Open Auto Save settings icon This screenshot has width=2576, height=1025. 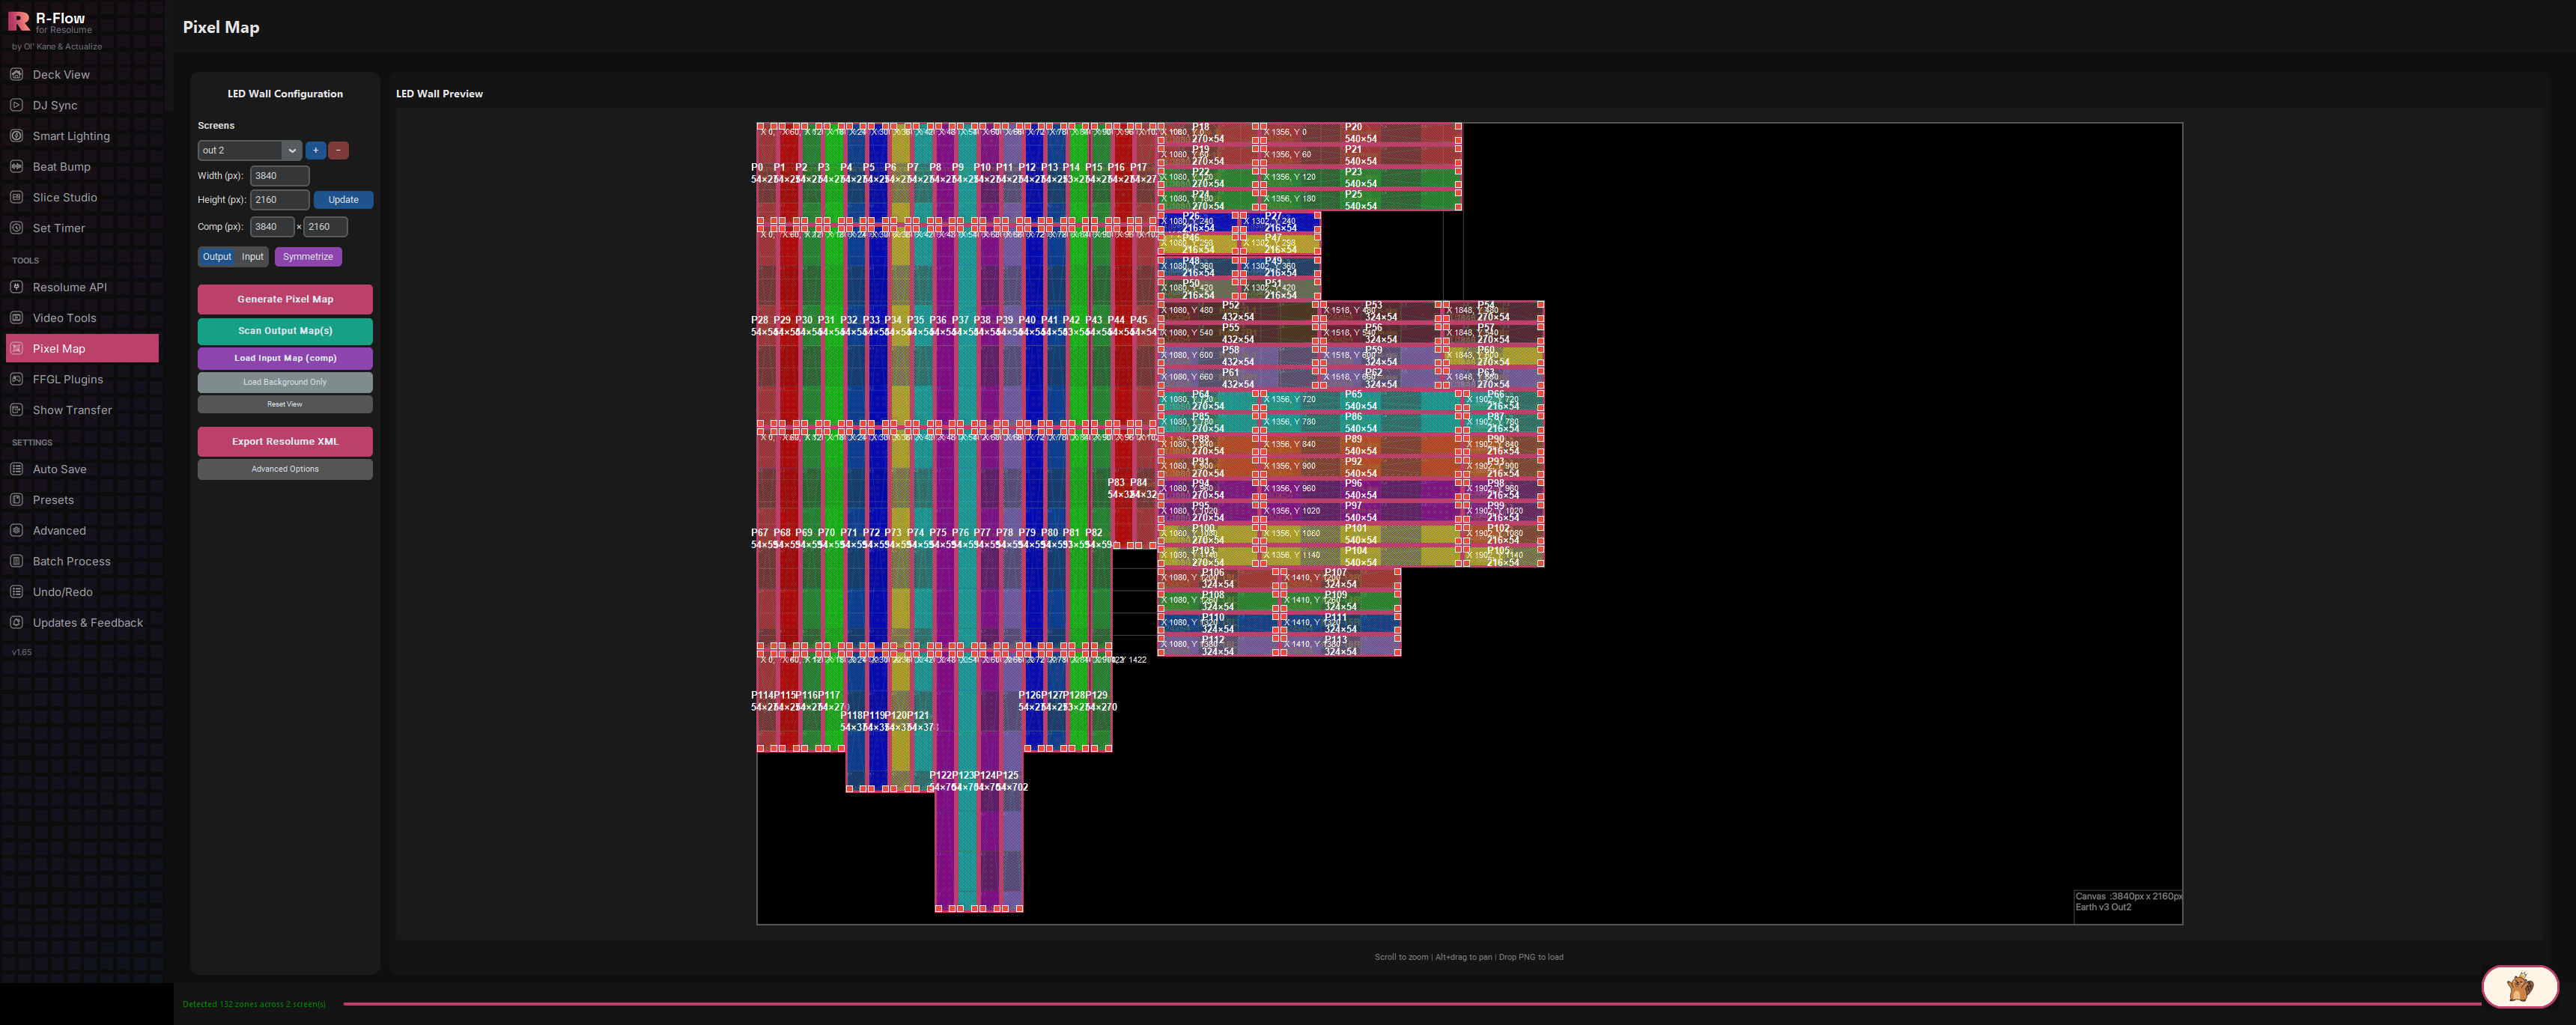17,469
